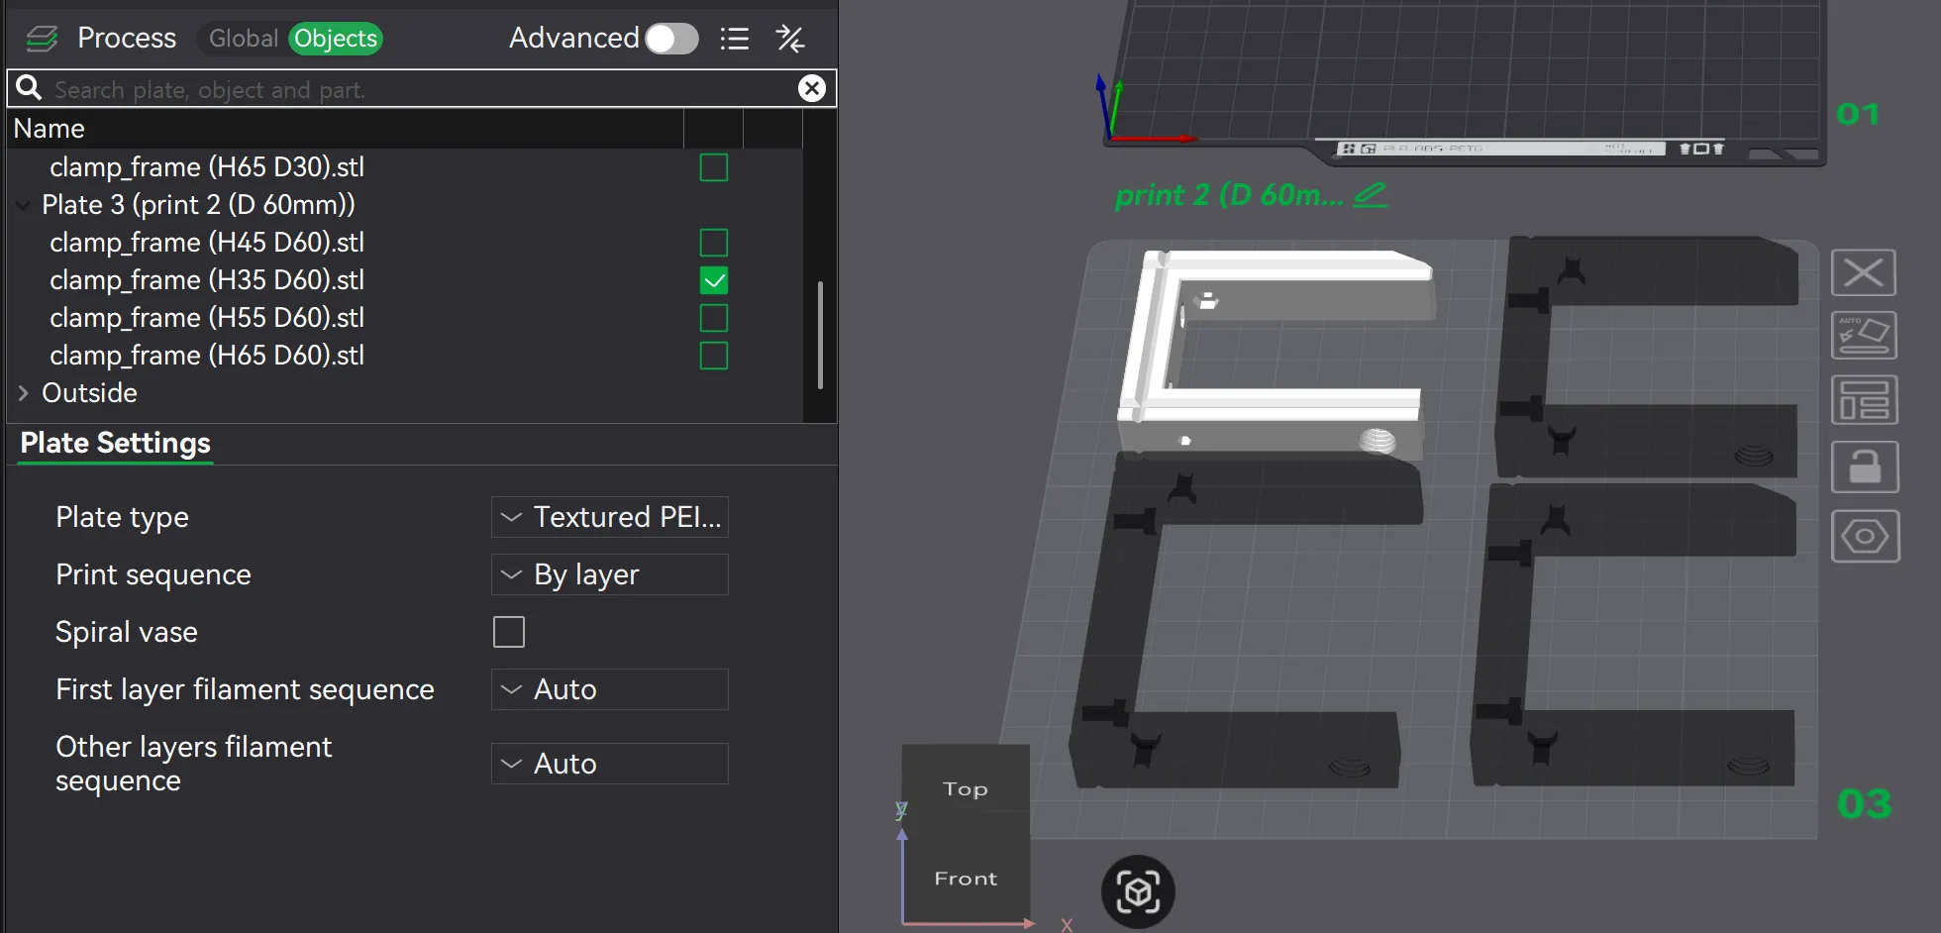This screenshot has width=1941, height=933.
Task: Click the Process layers icon
Action: point(42,39)
